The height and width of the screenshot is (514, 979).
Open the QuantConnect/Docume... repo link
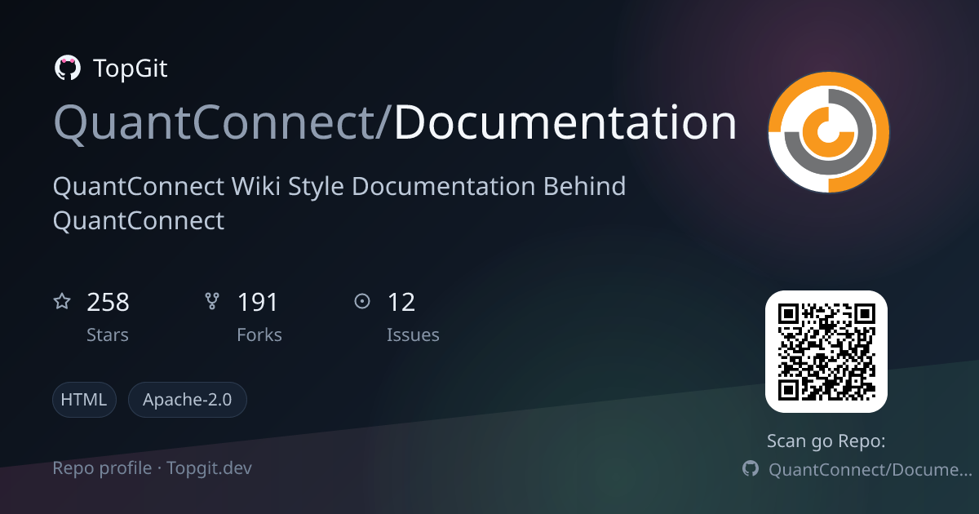(870, 469)
